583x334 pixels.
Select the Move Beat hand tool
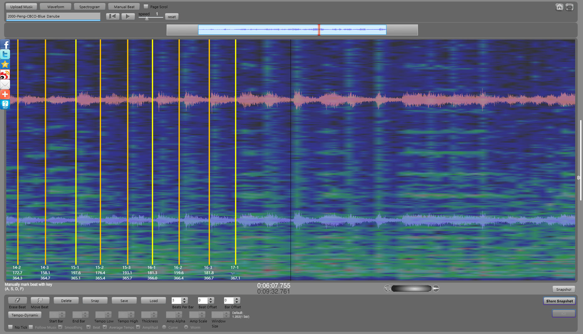(x=40, y=300)
